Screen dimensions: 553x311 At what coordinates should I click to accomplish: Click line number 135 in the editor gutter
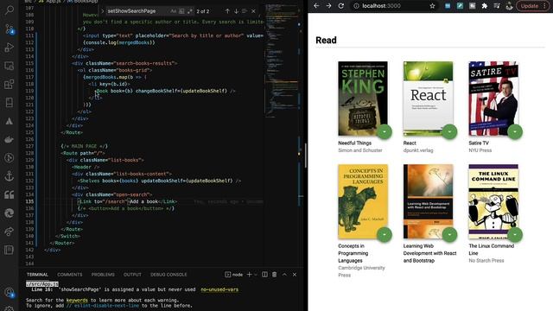click(29, 201)
